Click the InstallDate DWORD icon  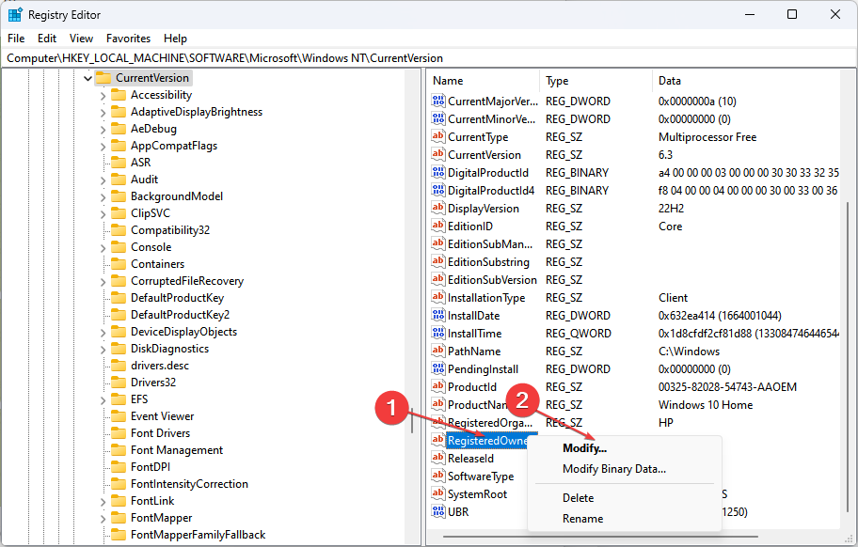pyautogui.click(x=437, y=315)
